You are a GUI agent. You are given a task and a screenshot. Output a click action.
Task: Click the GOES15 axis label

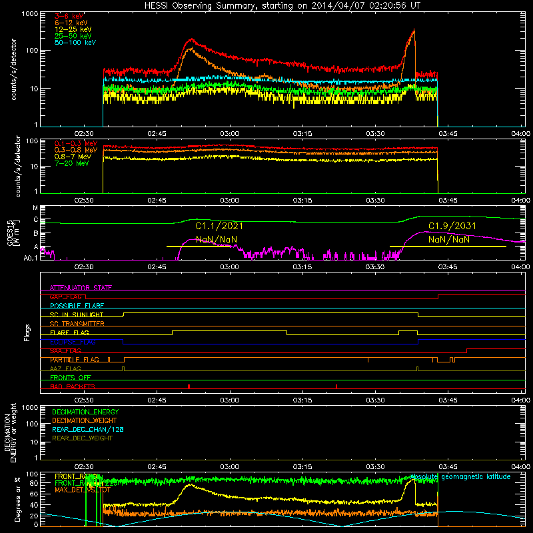click(x=13, y=233)
